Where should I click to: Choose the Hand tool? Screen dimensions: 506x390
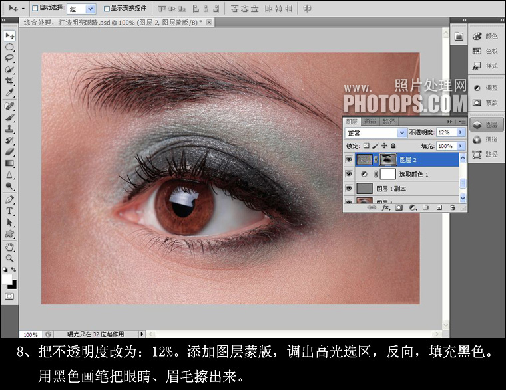click(x=9, y=247)
